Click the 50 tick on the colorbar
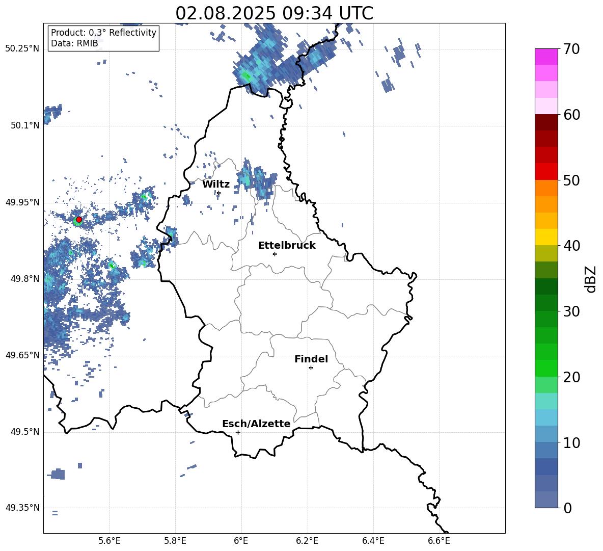The width and height of the screenshot is (603, 551). tap(571, 180)
